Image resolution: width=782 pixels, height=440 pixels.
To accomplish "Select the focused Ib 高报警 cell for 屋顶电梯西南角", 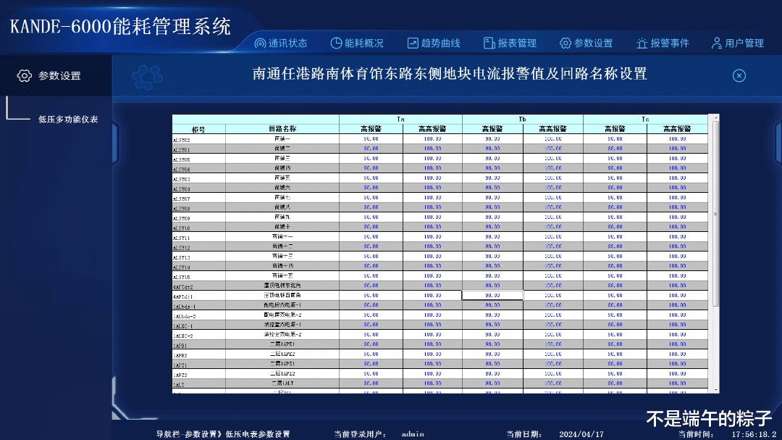I will coord(492,295).
